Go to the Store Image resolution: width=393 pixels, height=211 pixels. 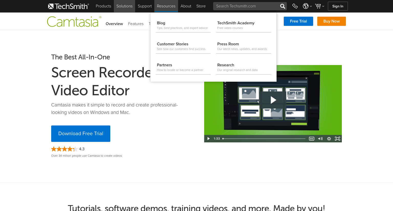click(x=201, y=6)
